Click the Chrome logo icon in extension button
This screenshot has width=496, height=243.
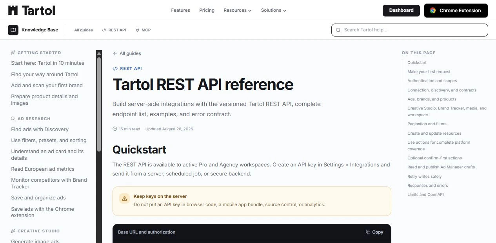(x=433, y=11)
